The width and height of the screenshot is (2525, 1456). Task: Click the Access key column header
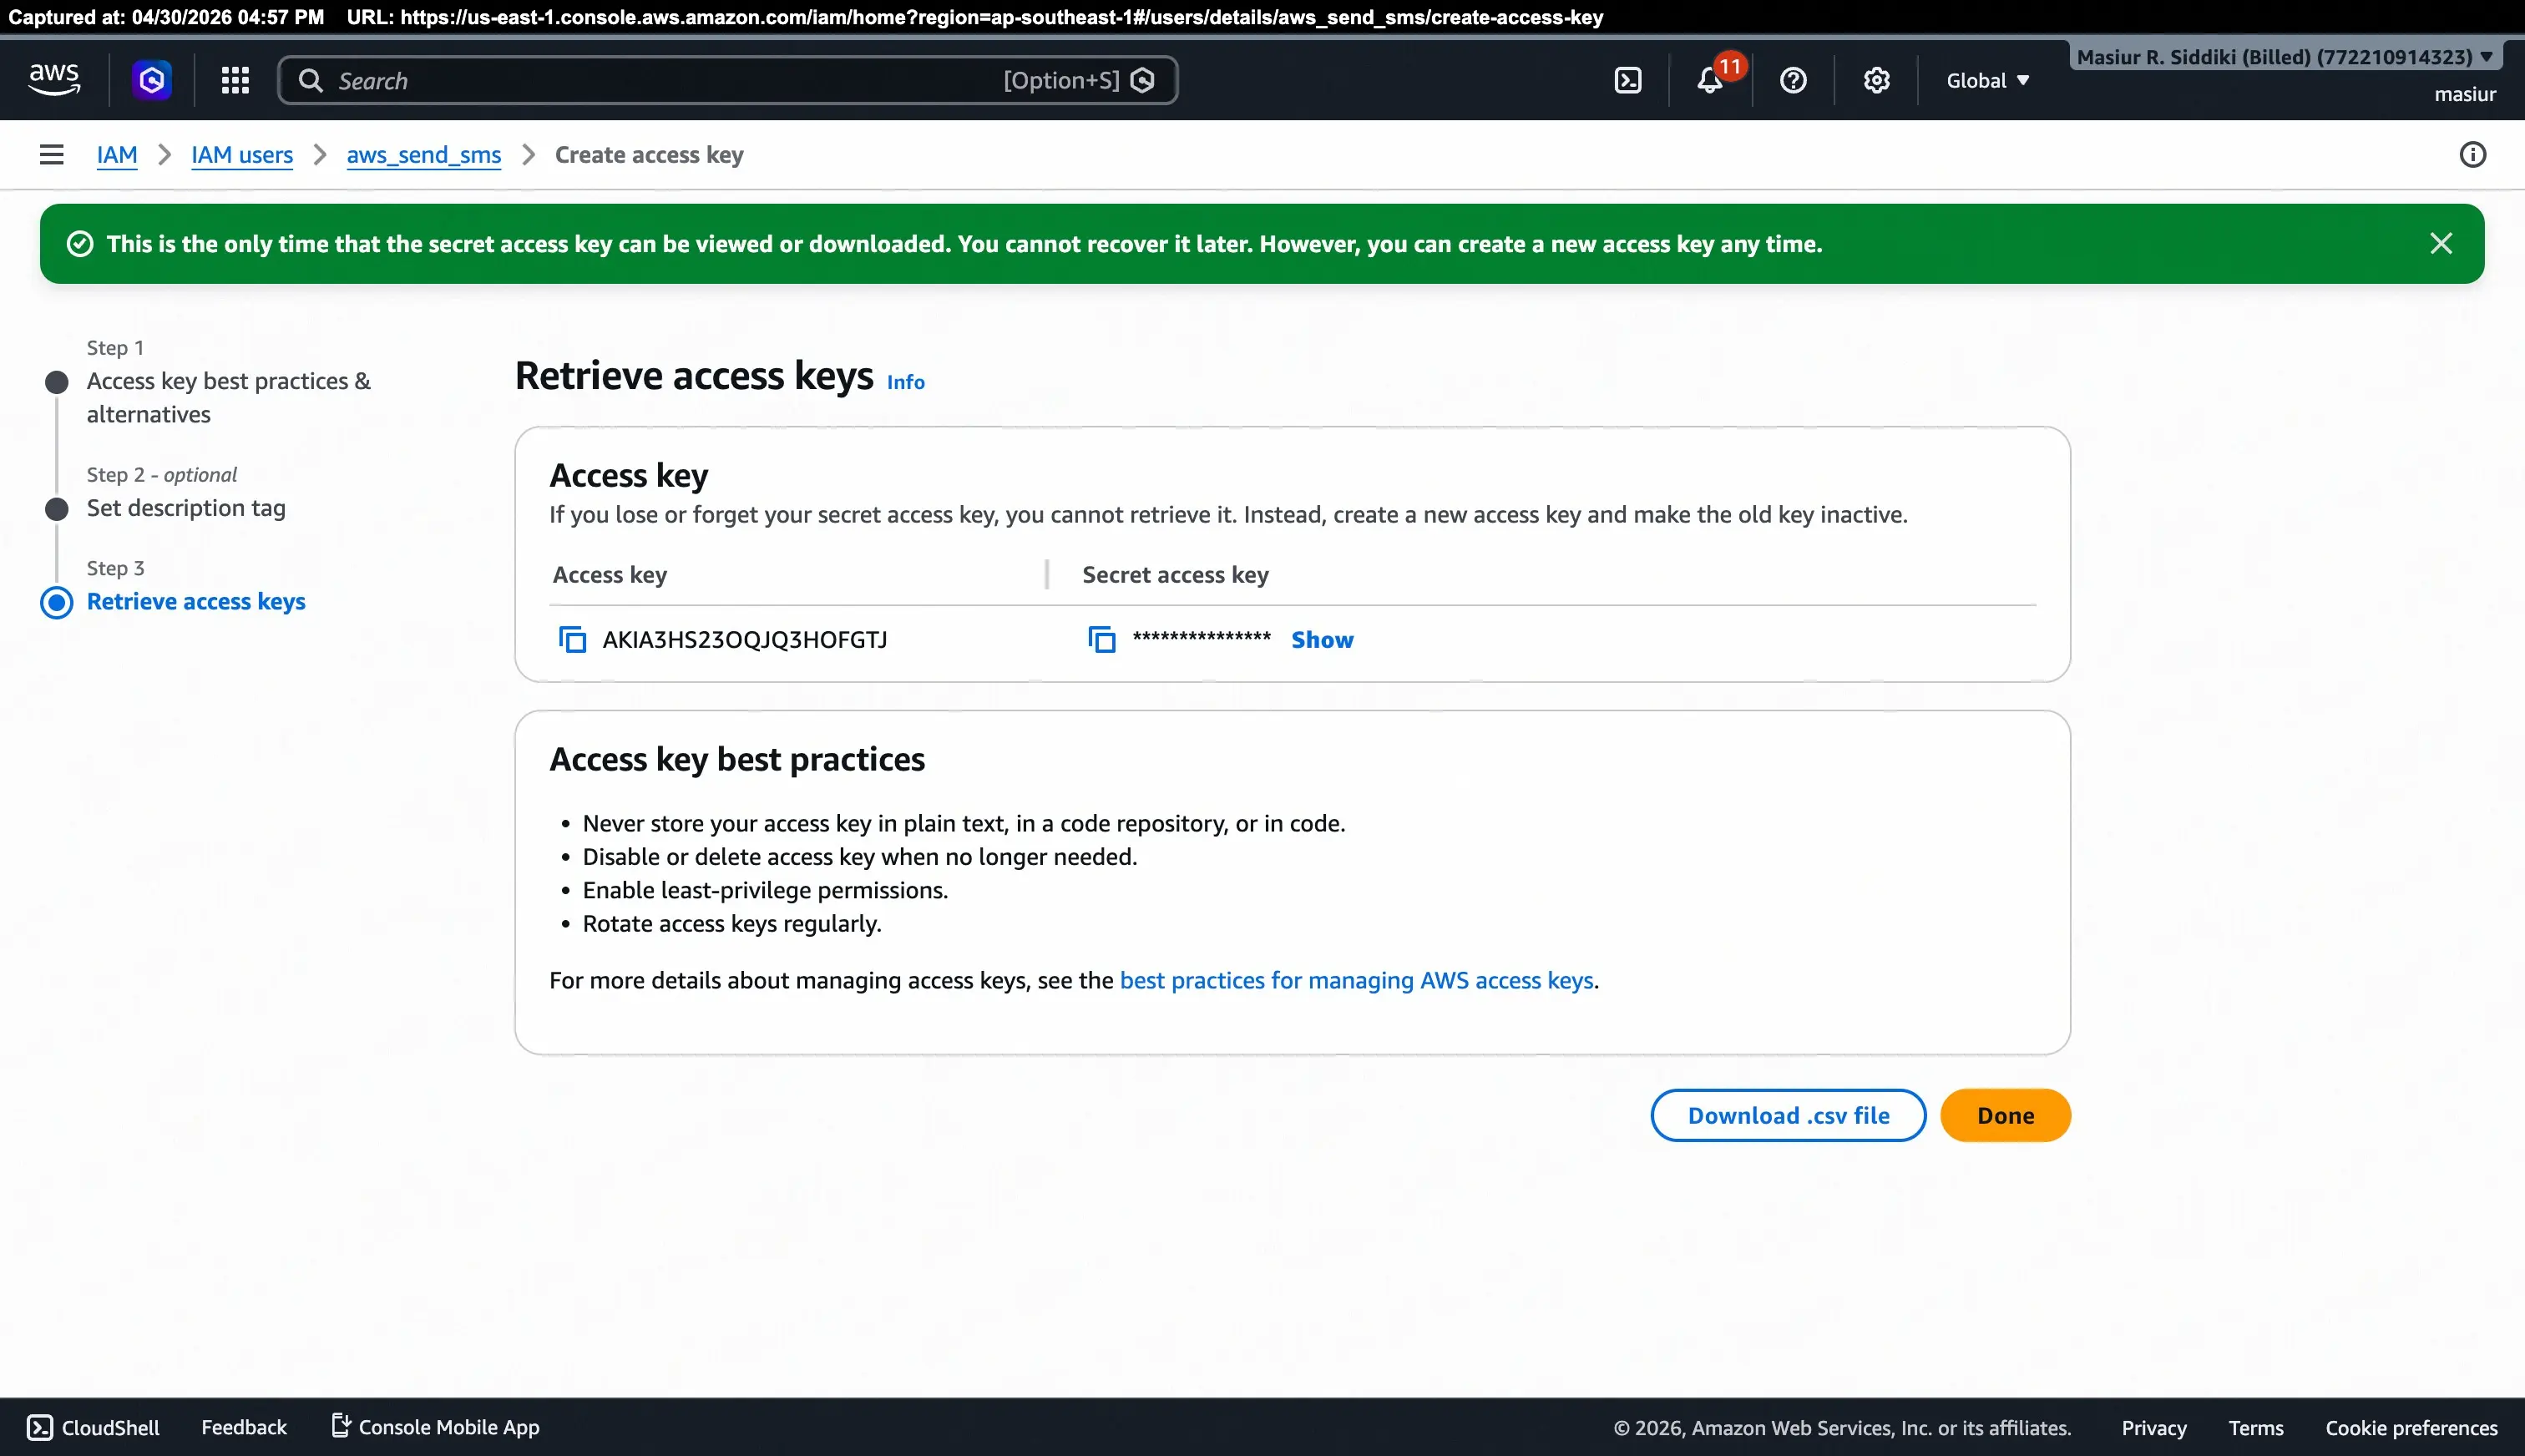coord(610,575)
